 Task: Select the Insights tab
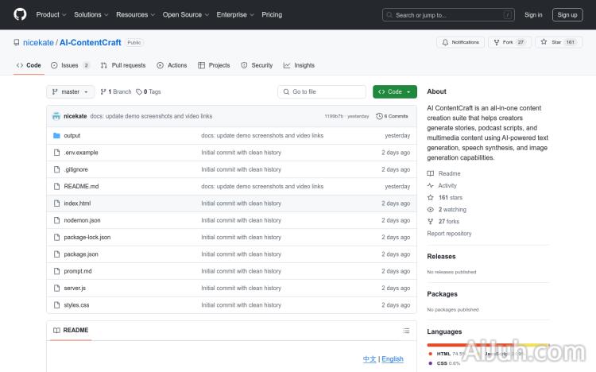pyautogui.click(x=299, y=65)
